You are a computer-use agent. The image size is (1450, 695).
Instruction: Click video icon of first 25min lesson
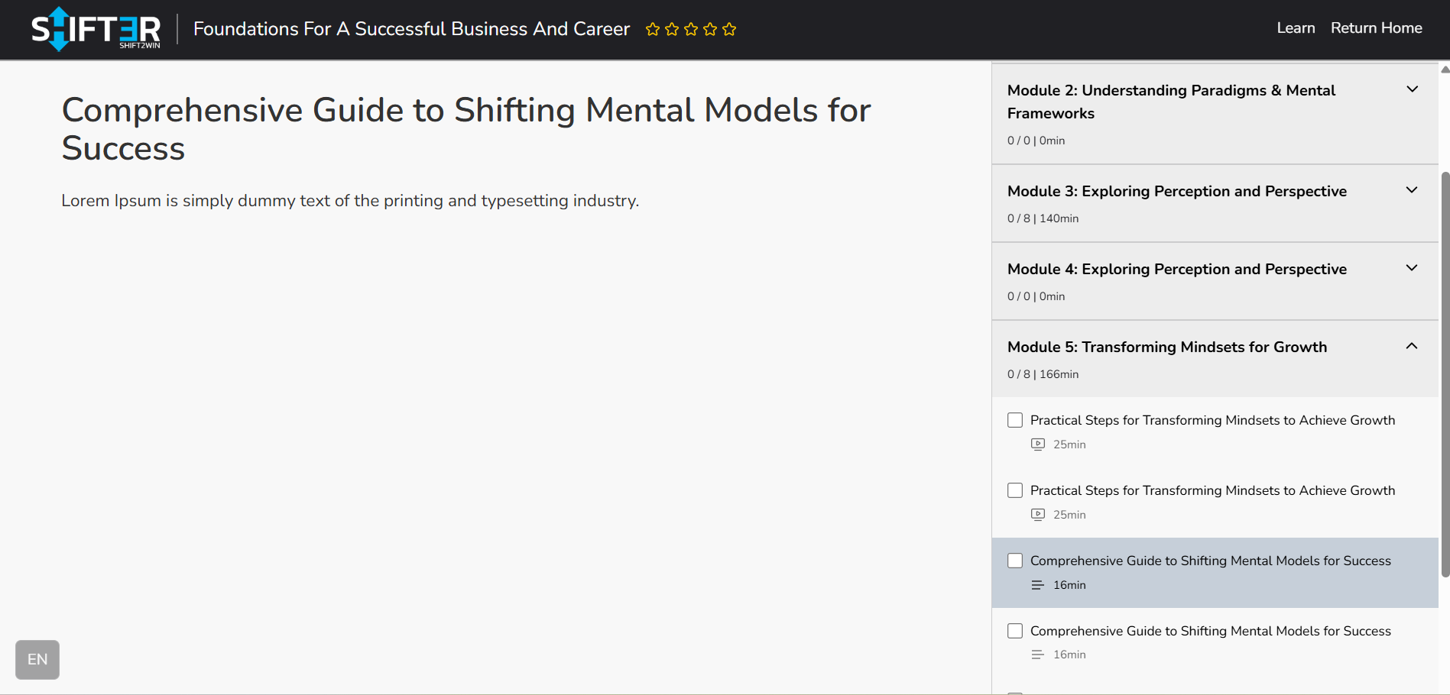pos(1037,444)
